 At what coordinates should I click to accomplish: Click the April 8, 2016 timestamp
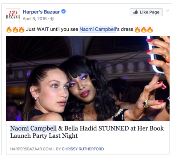click(35, 19)
